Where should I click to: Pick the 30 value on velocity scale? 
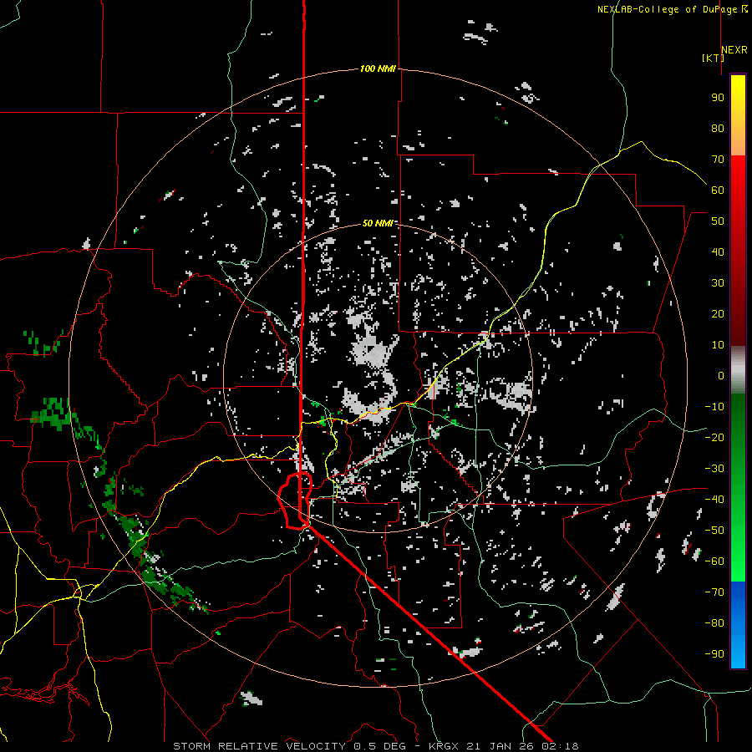718,283
